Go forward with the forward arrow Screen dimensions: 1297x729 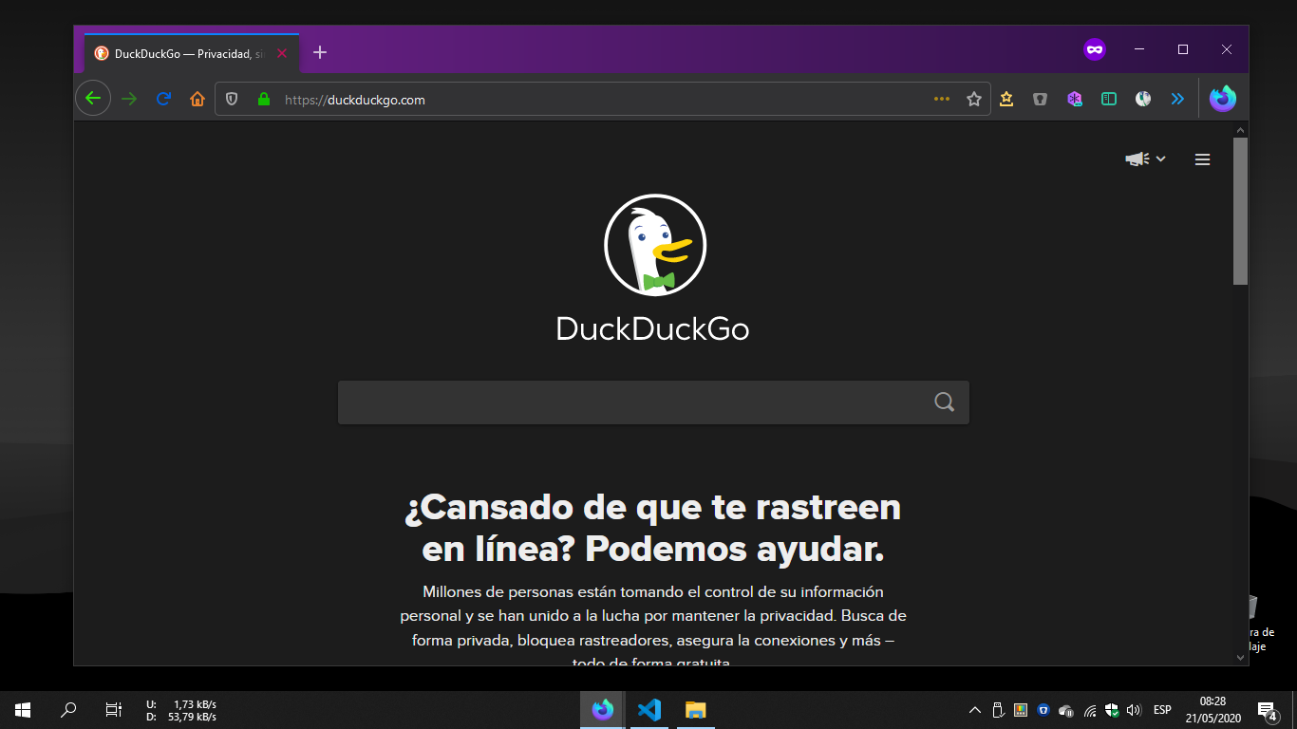click(x=129, y=99)
